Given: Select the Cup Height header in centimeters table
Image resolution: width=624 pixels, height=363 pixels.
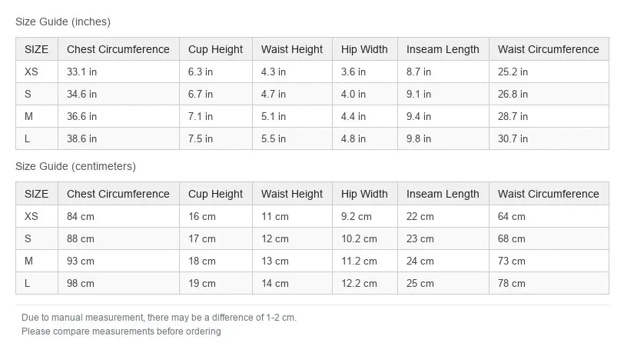Looking at the screenshot, I should 215,194.
